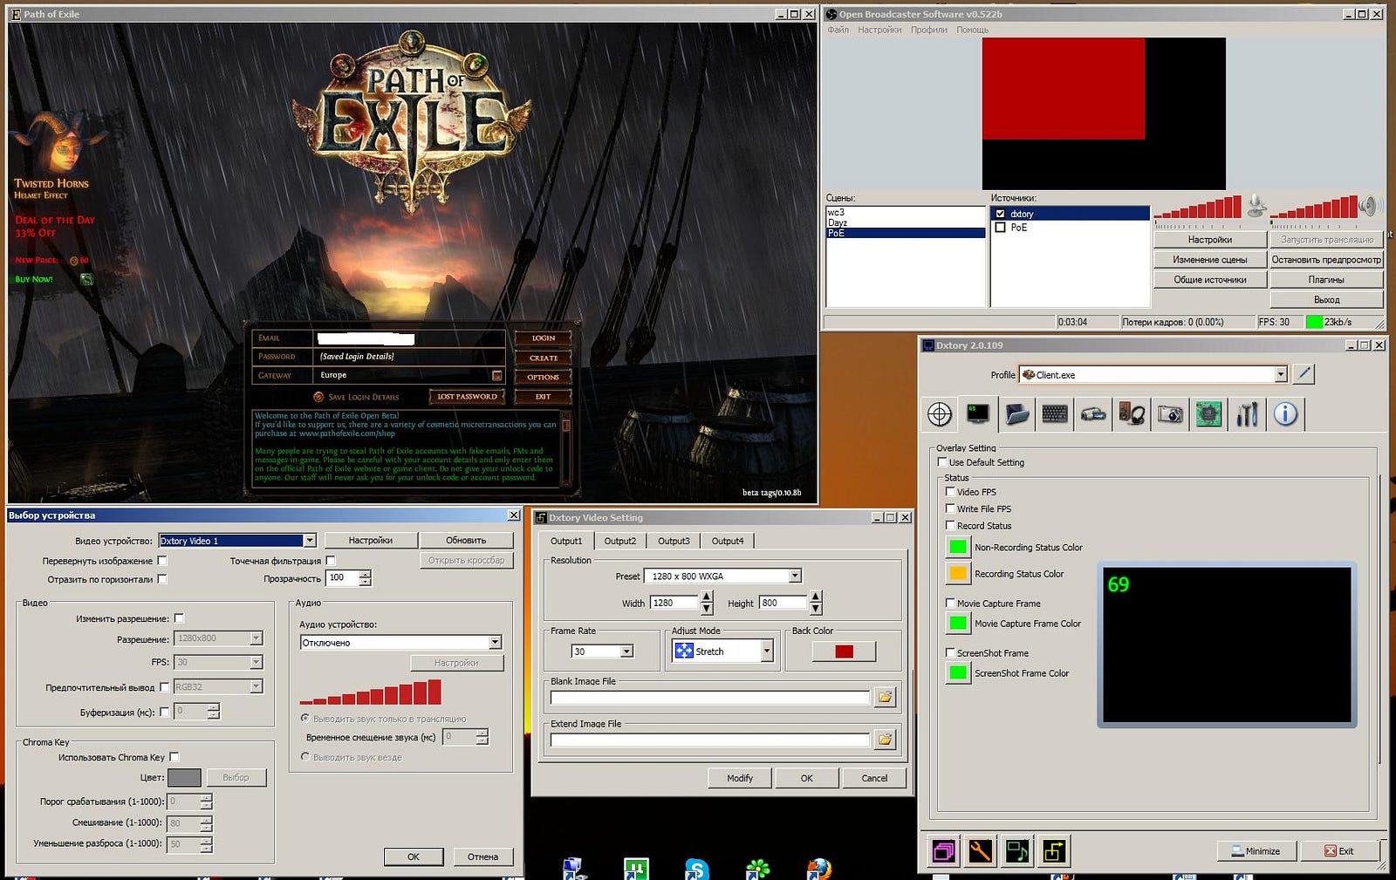1396x880 pixels.
Task: Open the Dxtory target crosshair tab
Action: [x=940, y=414]
